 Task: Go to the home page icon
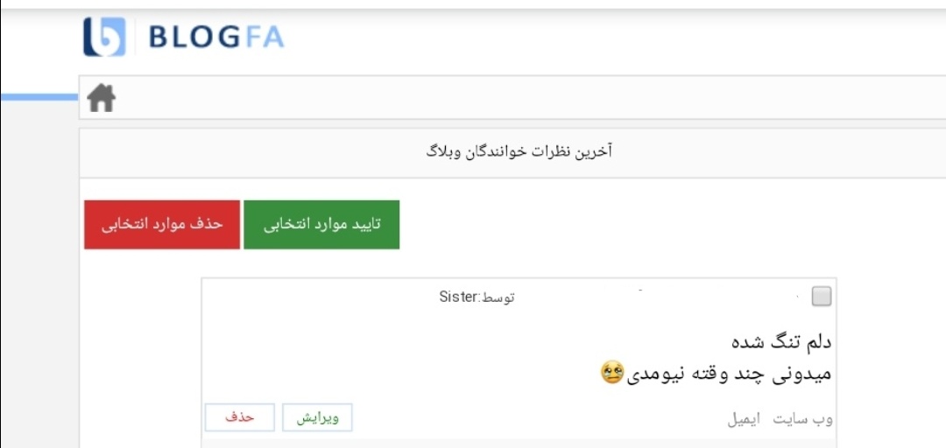pos(101,98)
